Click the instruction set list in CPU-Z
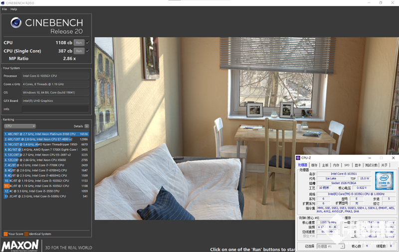Screen dimensions: 399x252 coord(356,210)
